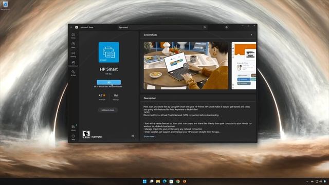Click the icon next to the EVERYONE rating

[133, 136]
